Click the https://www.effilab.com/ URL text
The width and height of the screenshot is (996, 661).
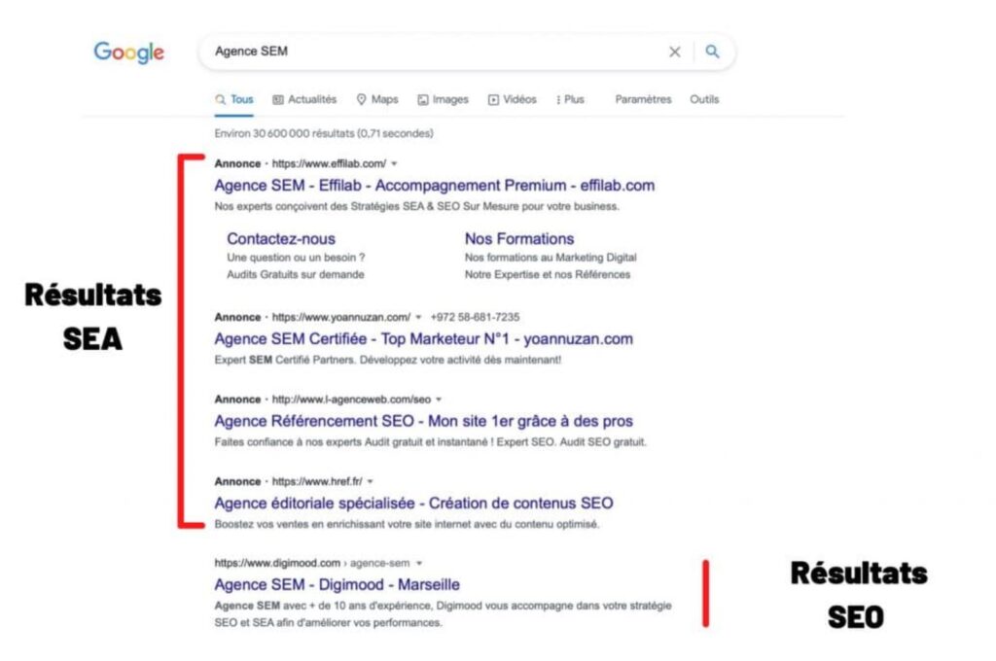tap(329, 163)
